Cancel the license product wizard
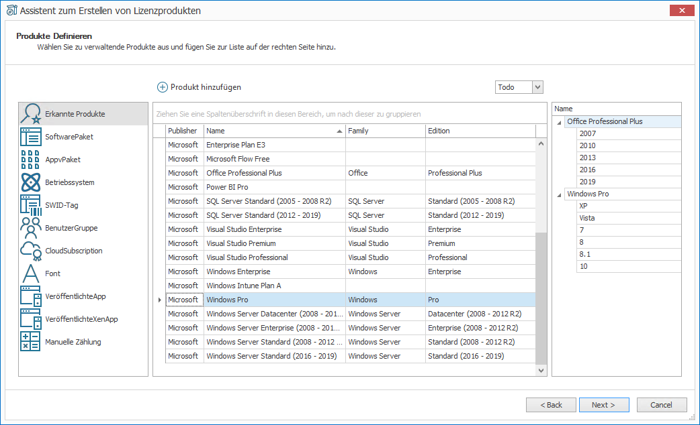The width and height of the screenshot is (700, 425). tap(662, 405)
